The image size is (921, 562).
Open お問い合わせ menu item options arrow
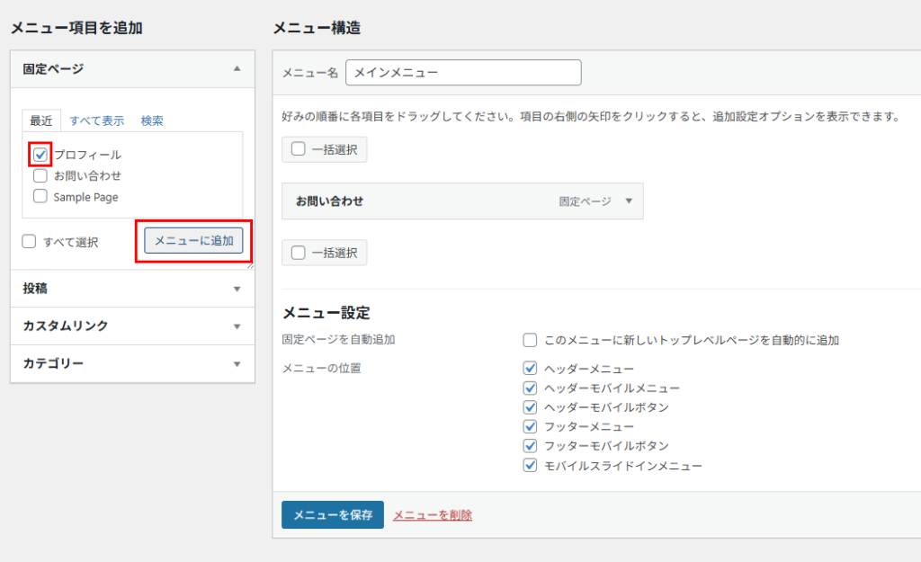coord(629,201)
